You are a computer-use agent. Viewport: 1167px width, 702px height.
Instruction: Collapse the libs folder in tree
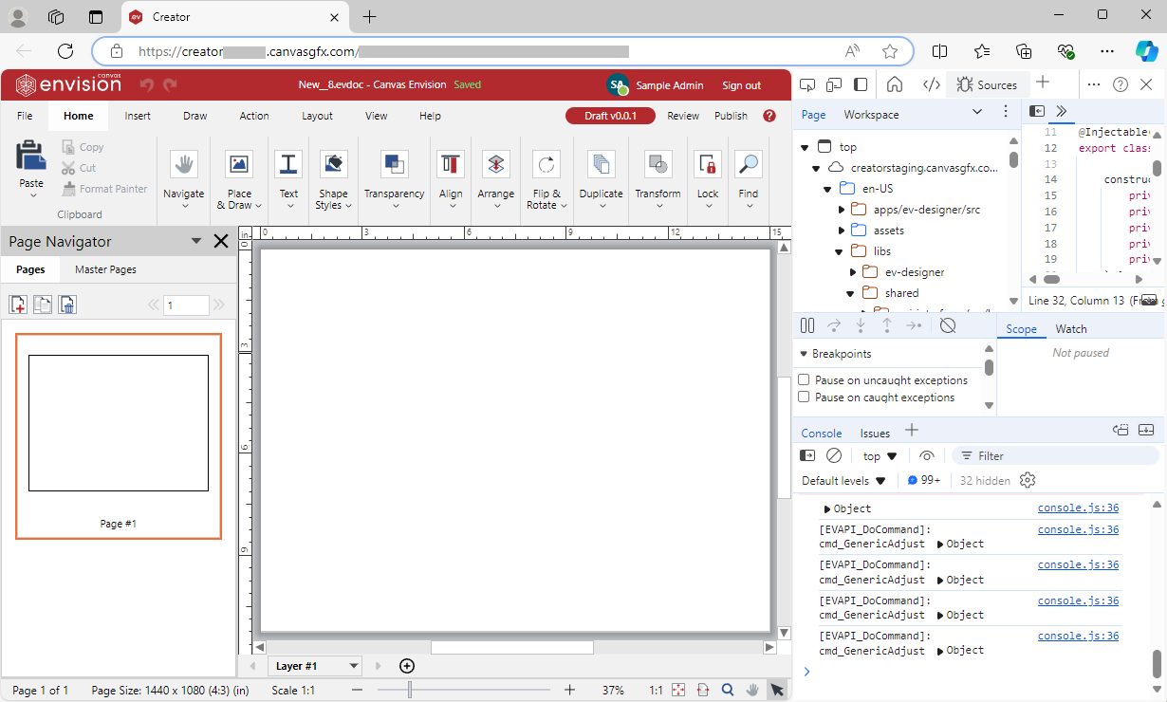pos(839,251)
